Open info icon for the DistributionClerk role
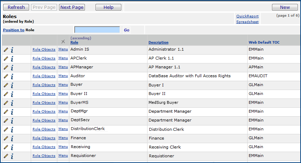This screenshot has height=163, width=301. pyautogui.click(x=12, y=129)
